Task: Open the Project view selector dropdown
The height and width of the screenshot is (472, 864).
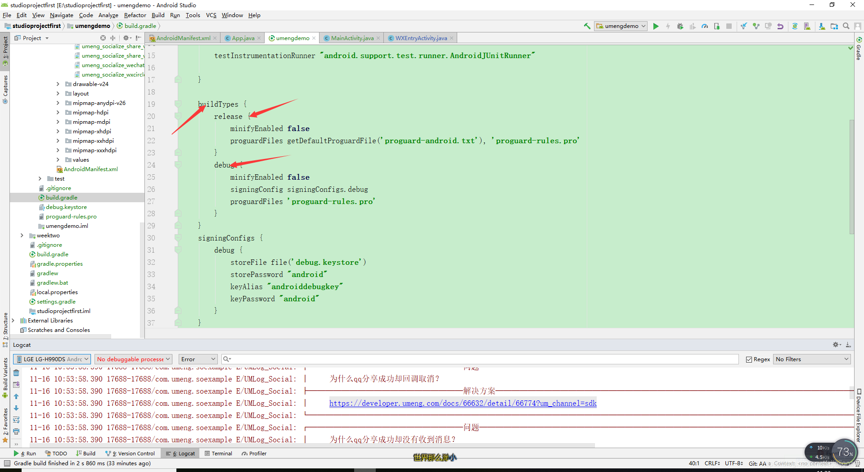Action: click(32, 38)
